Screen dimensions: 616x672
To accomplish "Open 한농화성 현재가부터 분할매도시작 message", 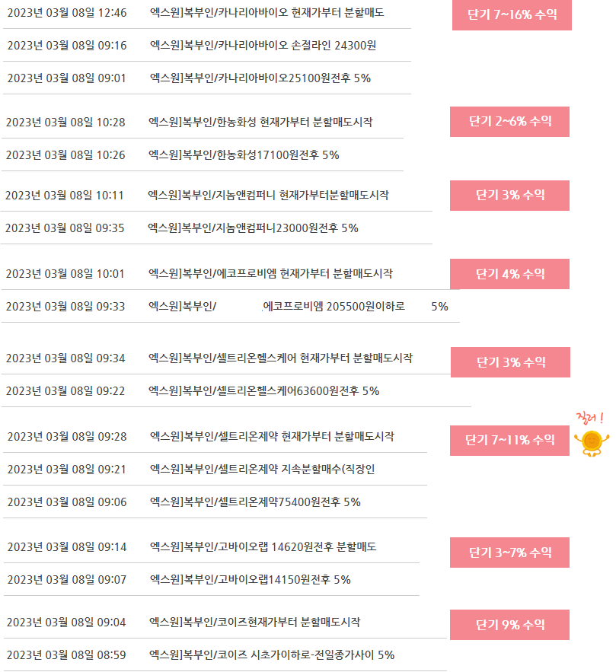I will click(260, 122).
